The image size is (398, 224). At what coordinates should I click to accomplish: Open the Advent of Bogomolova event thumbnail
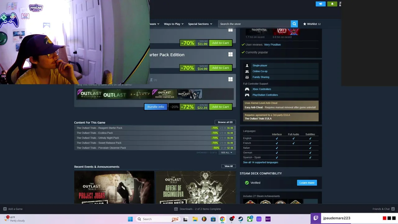(196, 187)
